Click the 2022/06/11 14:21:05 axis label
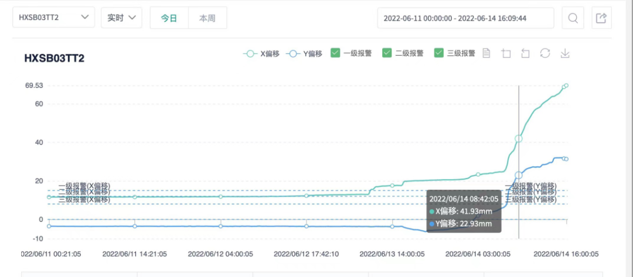Screen dimensions: 633x277 pyautogui.click(x=134, y=254)
